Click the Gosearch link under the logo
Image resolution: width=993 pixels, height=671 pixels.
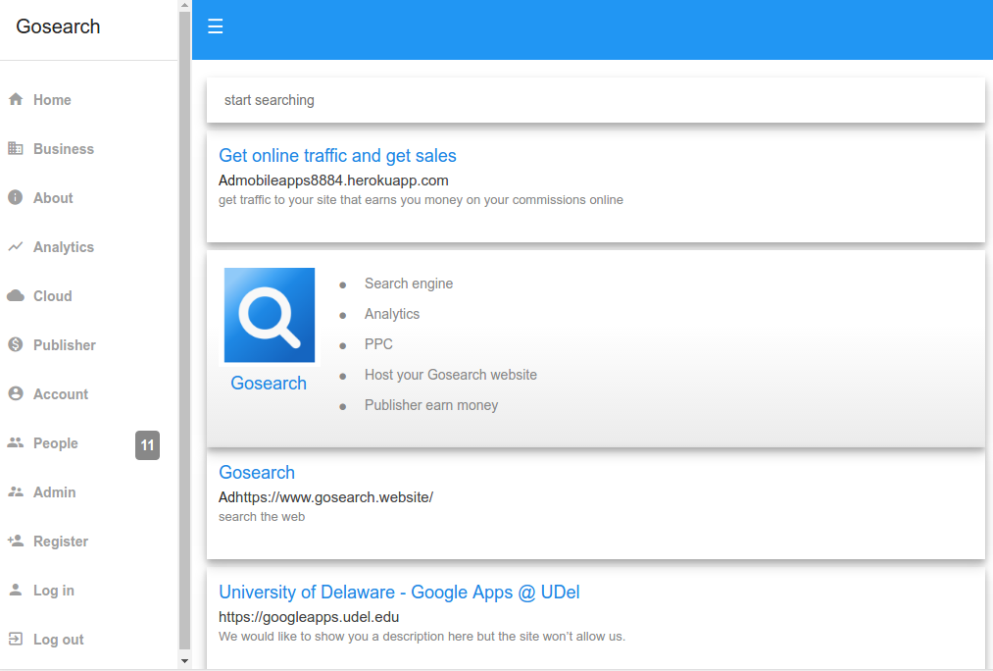pyautogui.click(x=269, y=384)
